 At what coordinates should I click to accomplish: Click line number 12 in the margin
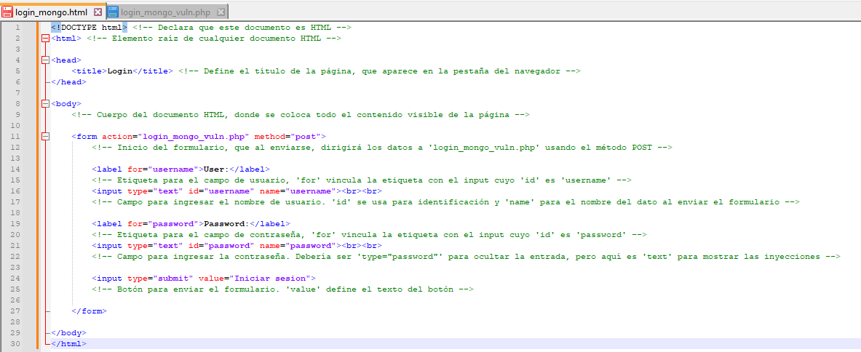point(16,148)
